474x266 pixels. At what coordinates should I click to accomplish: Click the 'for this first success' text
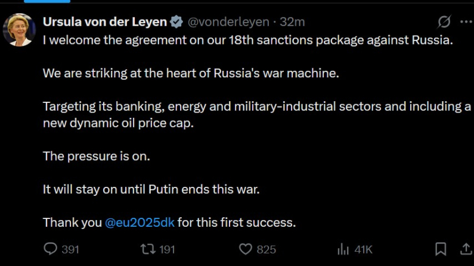[x=237, y=223]
